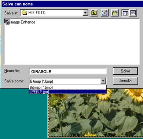Switch to details view

[133, 13]
